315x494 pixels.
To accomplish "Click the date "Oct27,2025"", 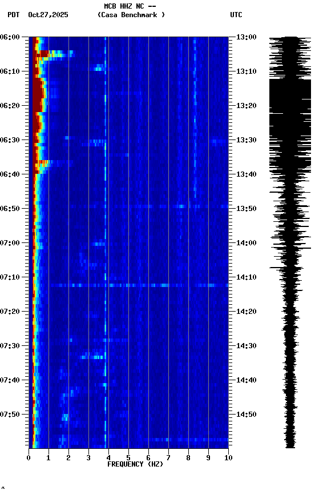I will [x=48, y=15].
